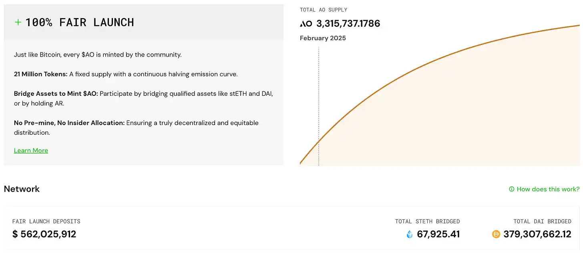Click the orange DAI coin icon
The width and height of the screenshot is (583, 253).
click(x=496, y=234)
